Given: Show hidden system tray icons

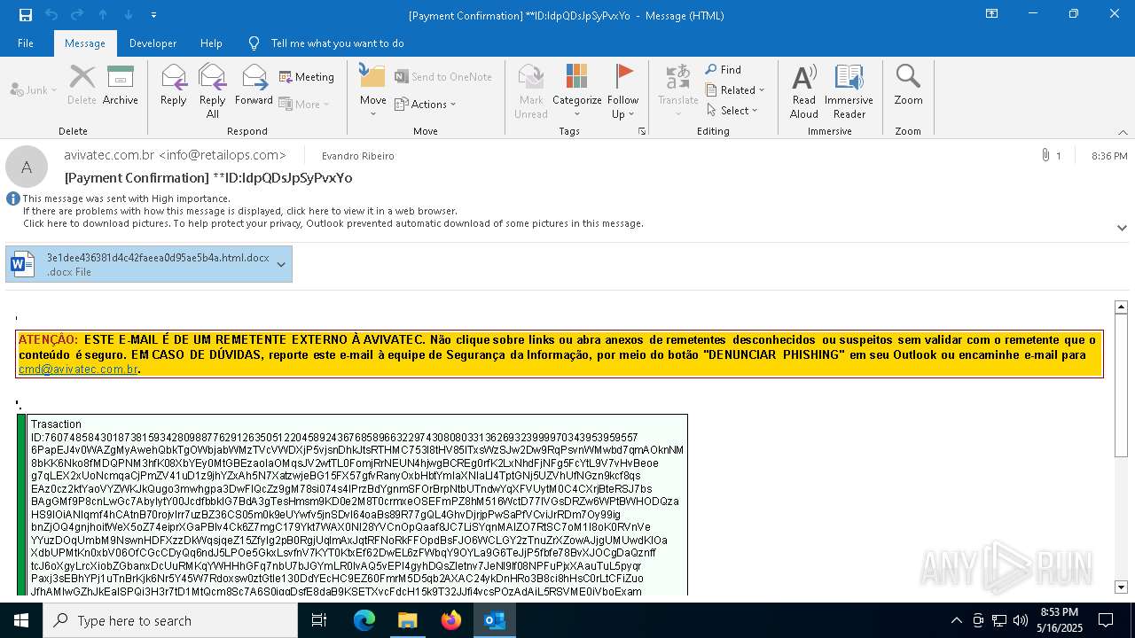Looking at the screenshot, I should 956,620.
